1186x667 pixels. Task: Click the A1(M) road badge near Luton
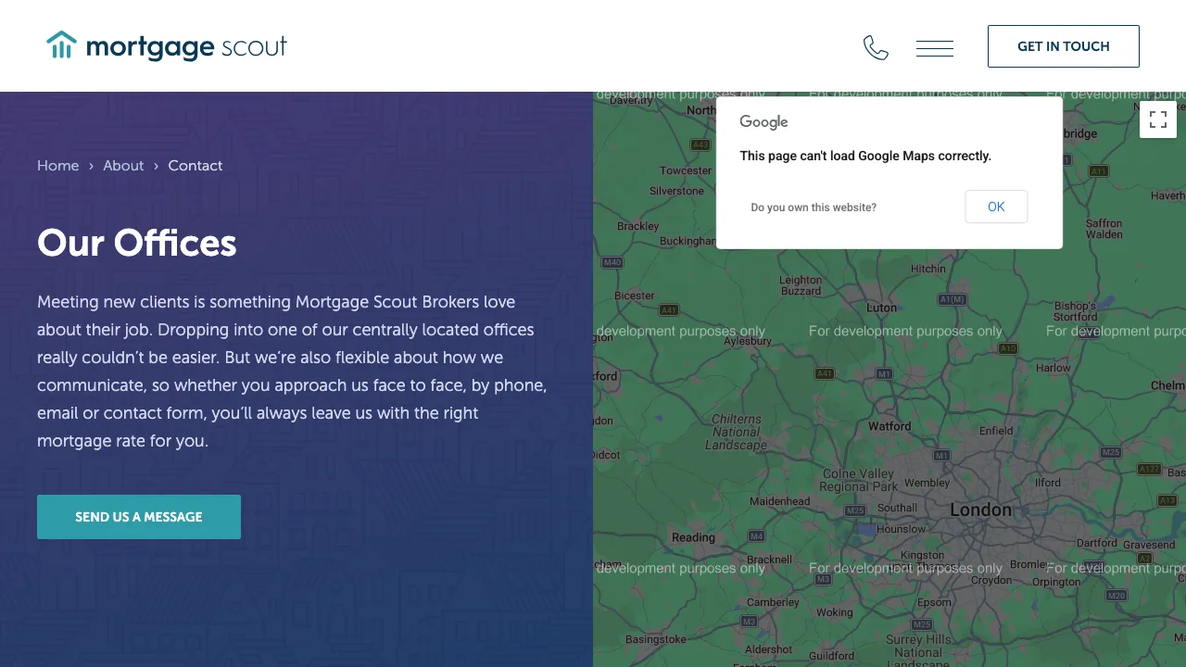[951, 299]
